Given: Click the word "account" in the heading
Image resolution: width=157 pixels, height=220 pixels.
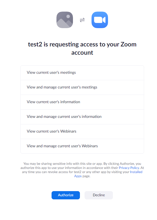Looking at the screenshot, I should 82,53.
